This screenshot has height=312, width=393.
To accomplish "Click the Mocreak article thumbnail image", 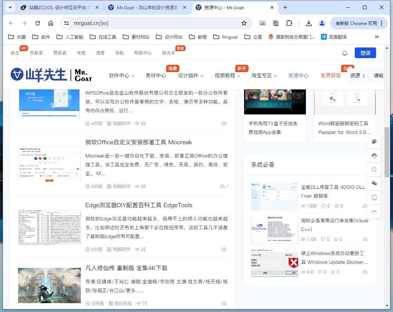I will pyautogui.click(x=49, y=164).
